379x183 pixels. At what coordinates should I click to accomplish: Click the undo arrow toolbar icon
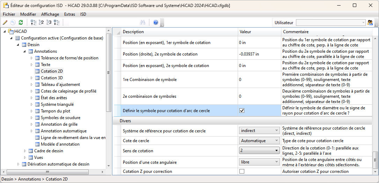tap(13, 22)
